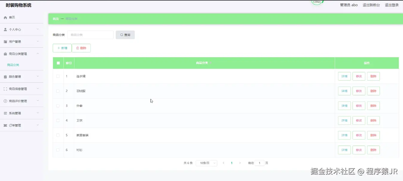
Task: Collapse the 商品分类管理 menu chevron
Action: [38, 54]
